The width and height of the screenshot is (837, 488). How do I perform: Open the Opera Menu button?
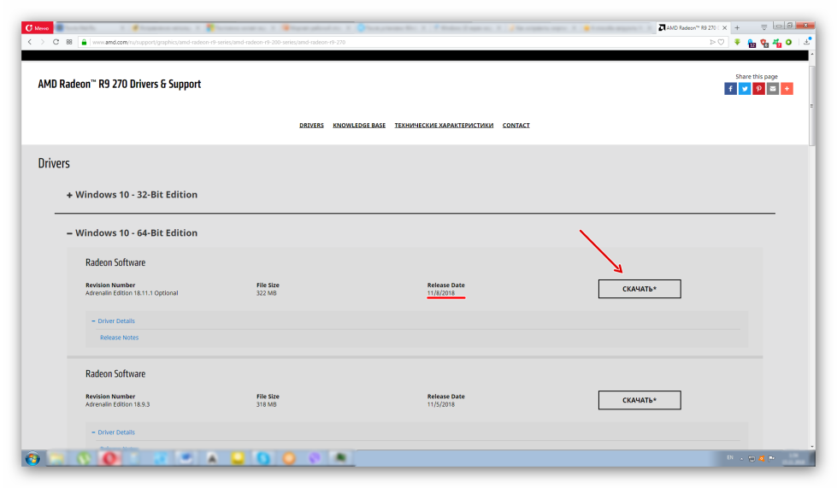(38, 28)
